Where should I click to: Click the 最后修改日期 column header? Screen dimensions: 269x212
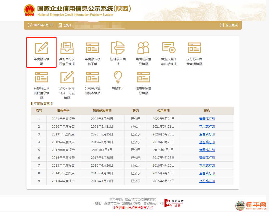click(x=102, y=111)
